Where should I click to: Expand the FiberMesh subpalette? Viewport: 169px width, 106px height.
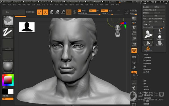[x=147, y=69]
